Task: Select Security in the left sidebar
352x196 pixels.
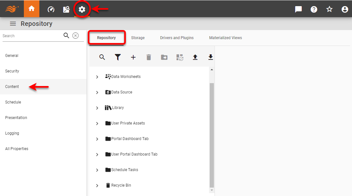Action: (12, 71)
